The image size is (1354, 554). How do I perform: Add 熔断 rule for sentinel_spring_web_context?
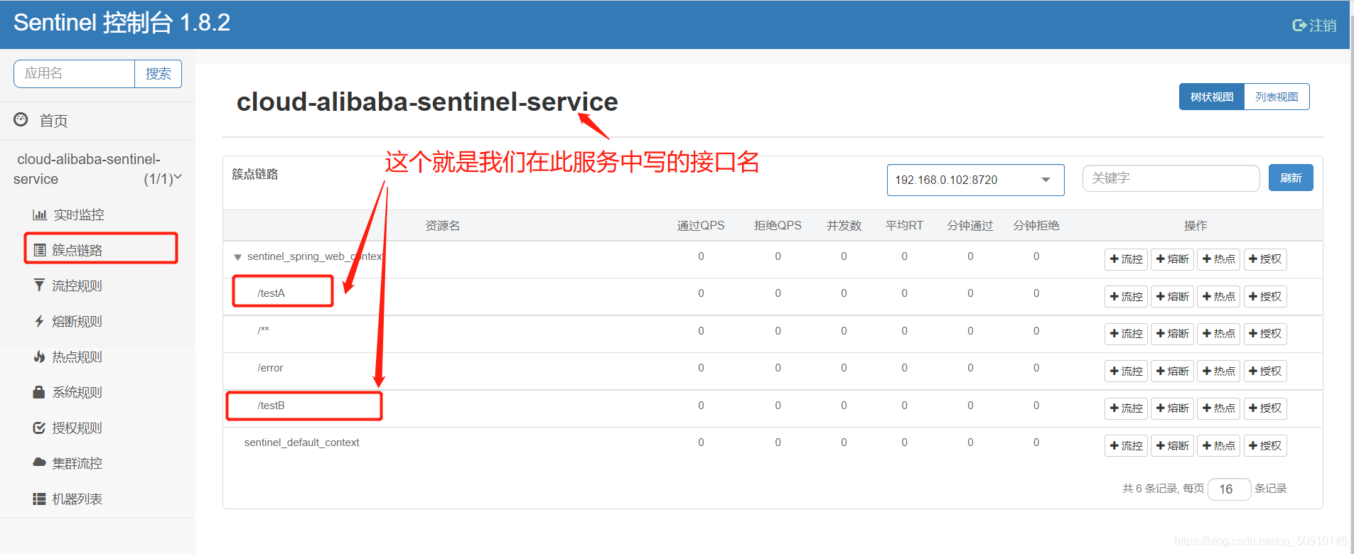[1172, 259]
